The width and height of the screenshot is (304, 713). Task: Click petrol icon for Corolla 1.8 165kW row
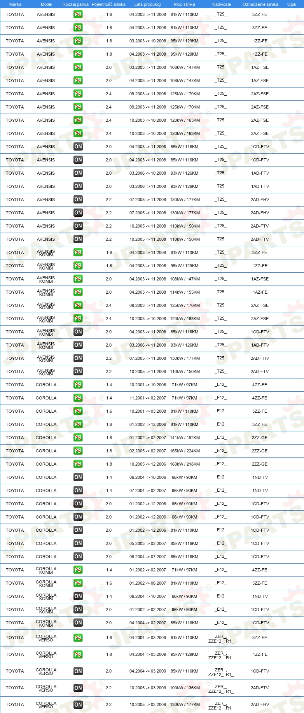[78, 451]
